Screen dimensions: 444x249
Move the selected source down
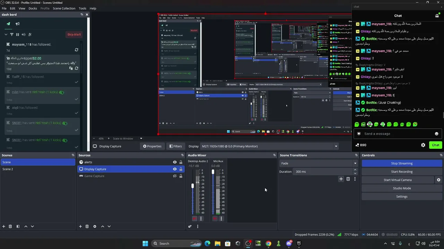point(109,227)
